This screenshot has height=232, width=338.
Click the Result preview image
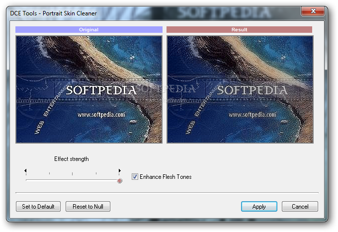tap(240, 89)
